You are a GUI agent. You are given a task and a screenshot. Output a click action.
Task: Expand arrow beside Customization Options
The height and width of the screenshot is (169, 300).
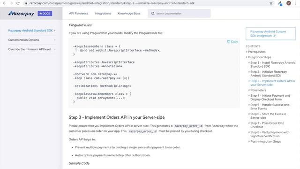pyautogui.click(x=55, y=40)
